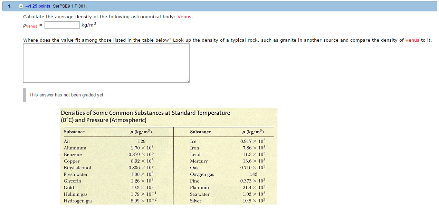
Task: Select the Sea water substance entry
Action: 200,194
